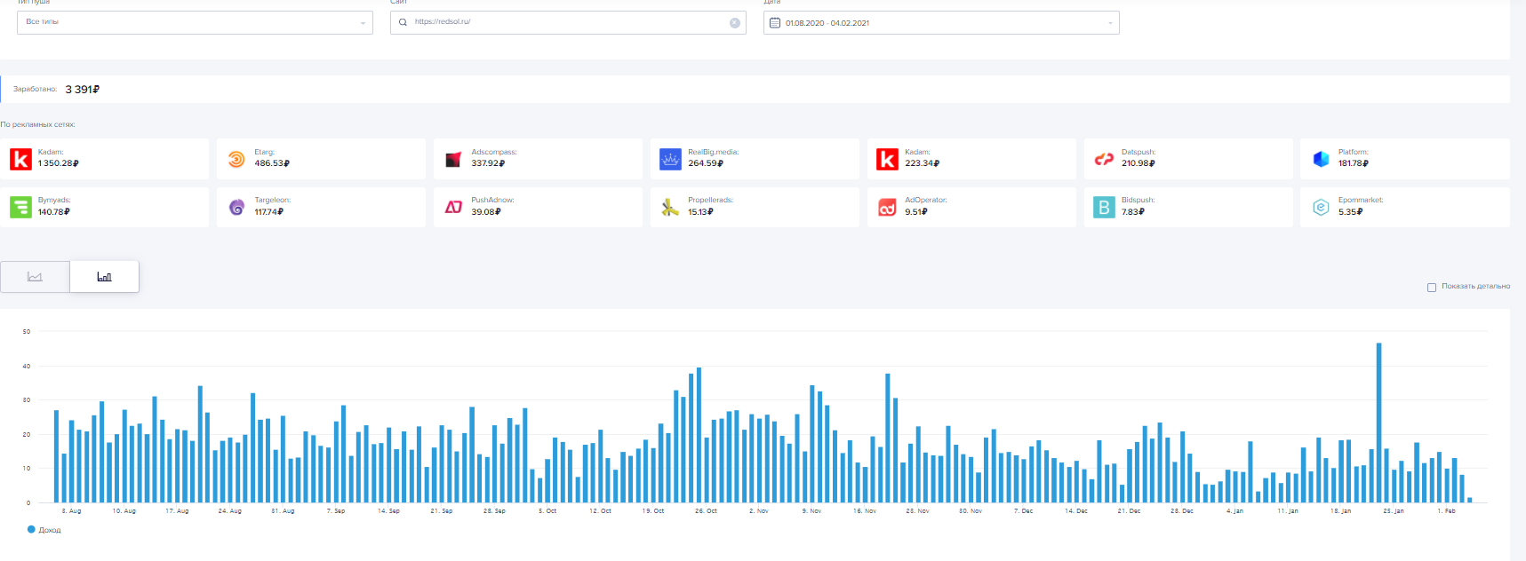Image resolution: width=1526 pixels, height=561 pixels.
Task: Click the RealBig.media crown icon
Action: 670,159
